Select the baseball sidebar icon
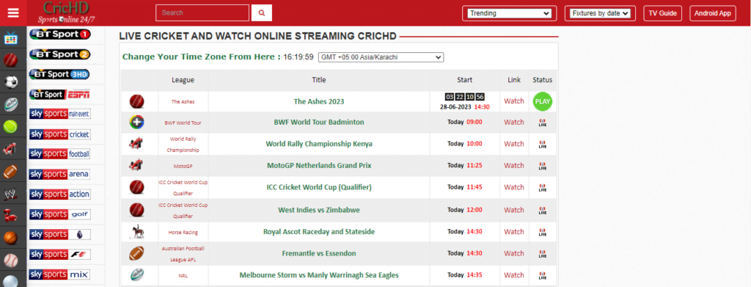Viewport: 751px width, 287px height. click(x=11, y=260)
